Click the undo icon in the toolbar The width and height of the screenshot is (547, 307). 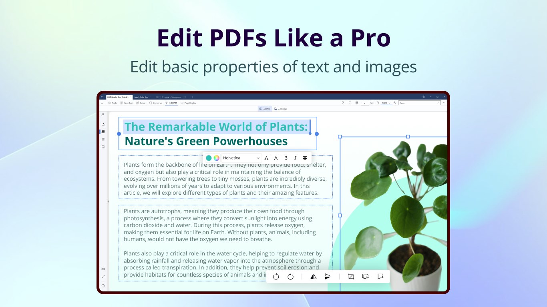pyautogui.click(x=343, y=103)
